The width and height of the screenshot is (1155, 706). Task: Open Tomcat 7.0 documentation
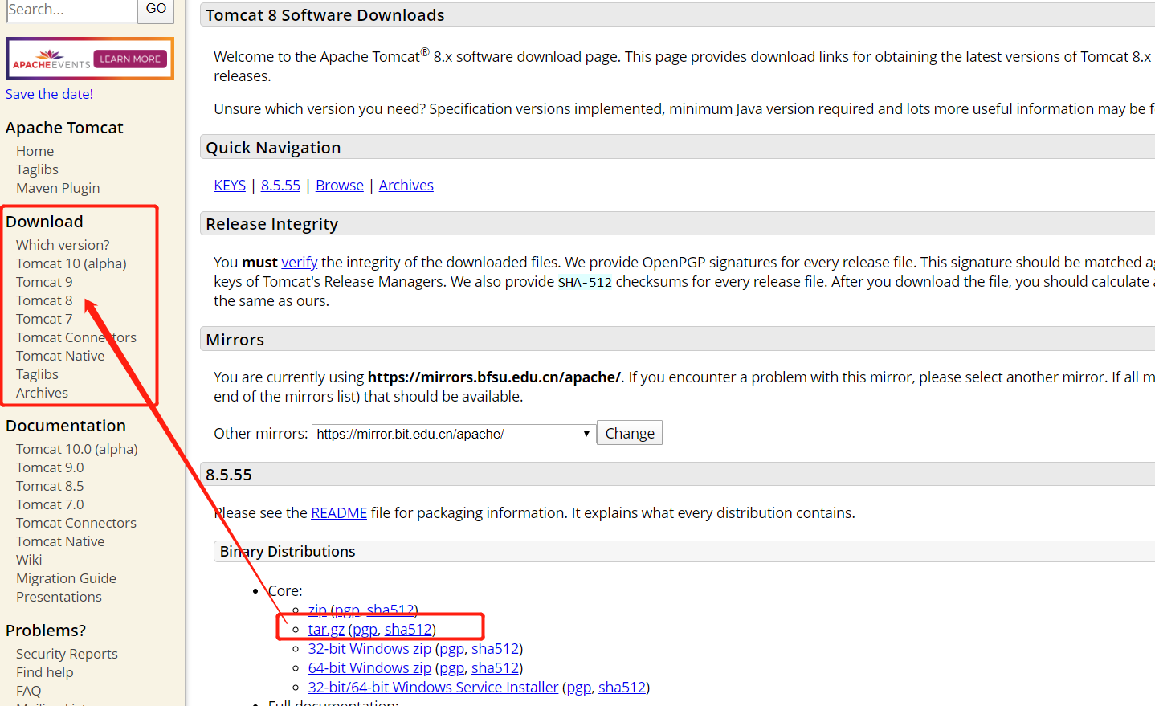tap(50, 504)
